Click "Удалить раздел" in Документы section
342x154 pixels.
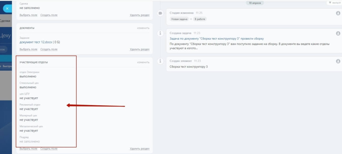pos(139,49)
